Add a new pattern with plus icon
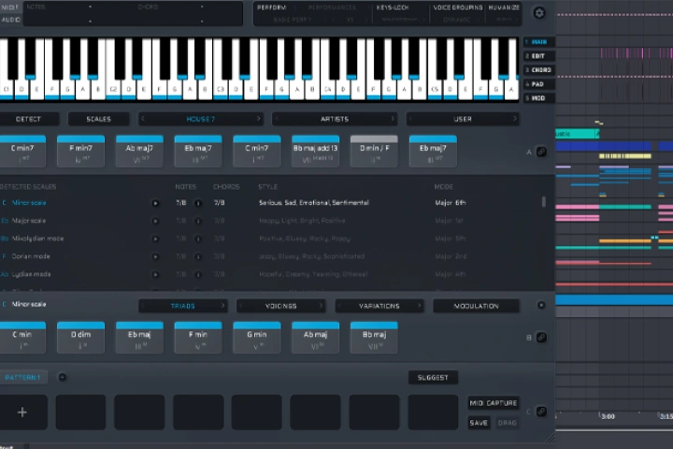Viewport: 673px width, 449px height. tap(63, 377)
